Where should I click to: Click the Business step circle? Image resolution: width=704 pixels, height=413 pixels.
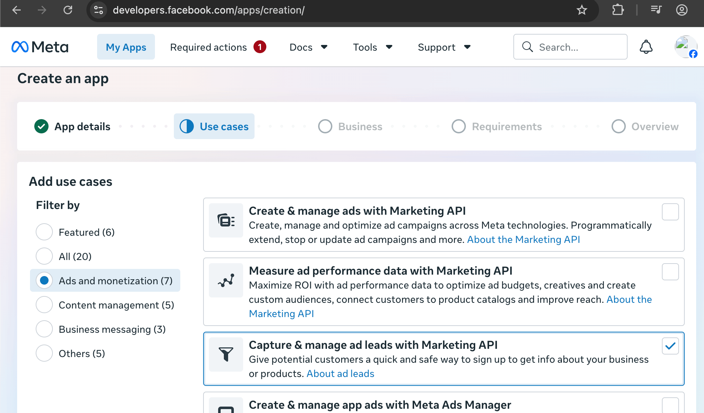coord(325,126)
